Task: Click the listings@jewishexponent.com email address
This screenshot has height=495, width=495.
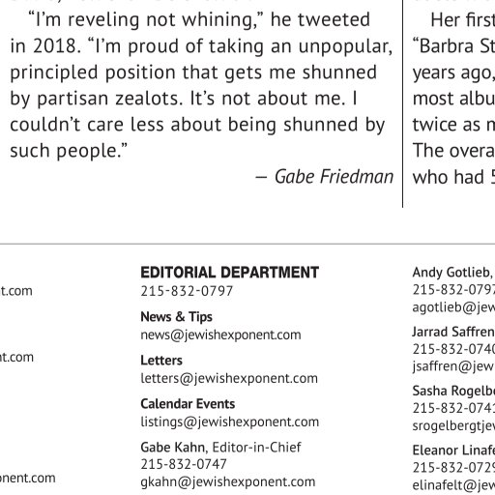Action: point(230,422)
